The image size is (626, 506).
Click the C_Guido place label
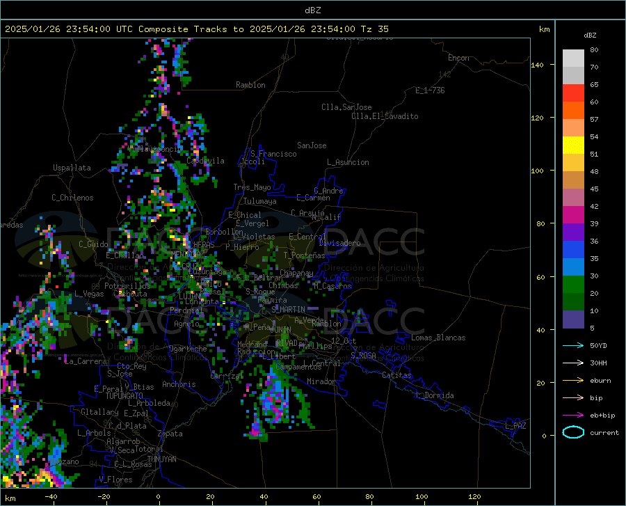[93, 244]
